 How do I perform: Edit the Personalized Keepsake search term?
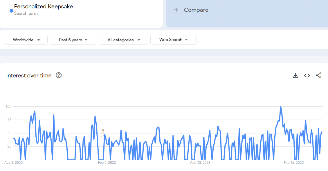pyautogui.click(x=44, y=7)
